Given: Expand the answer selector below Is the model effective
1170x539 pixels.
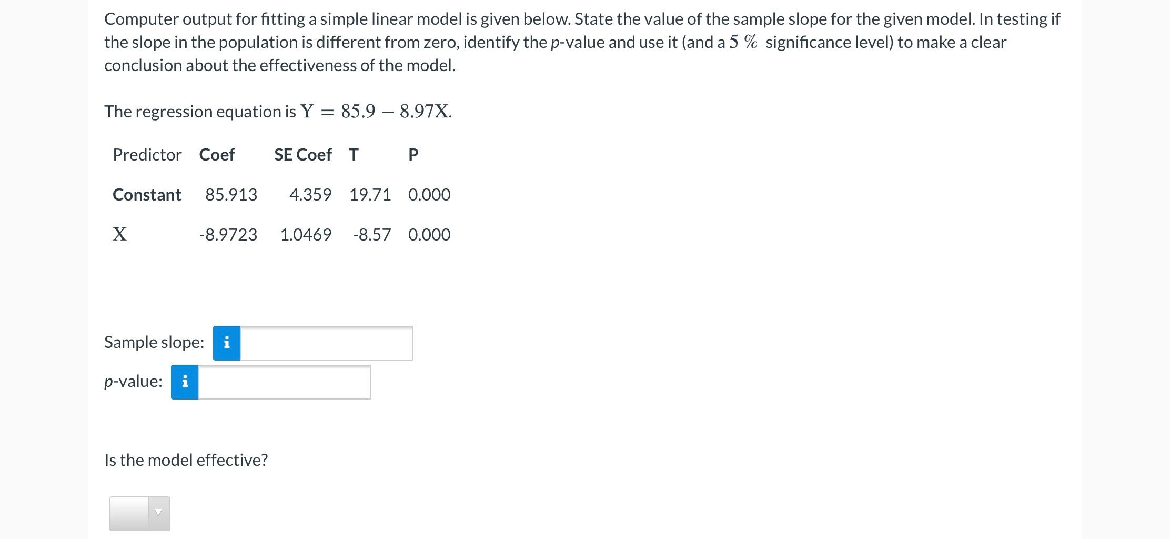Looking at the screenshot, I should pos(139,513).
